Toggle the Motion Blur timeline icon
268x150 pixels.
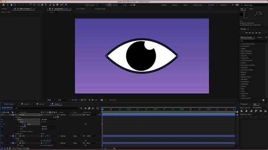click(x=93, y=108)
